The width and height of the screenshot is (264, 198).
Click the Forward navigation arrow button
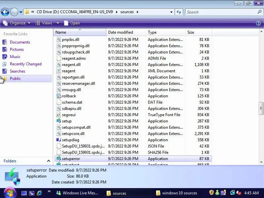pyautogui.click(x=14, y=12)
